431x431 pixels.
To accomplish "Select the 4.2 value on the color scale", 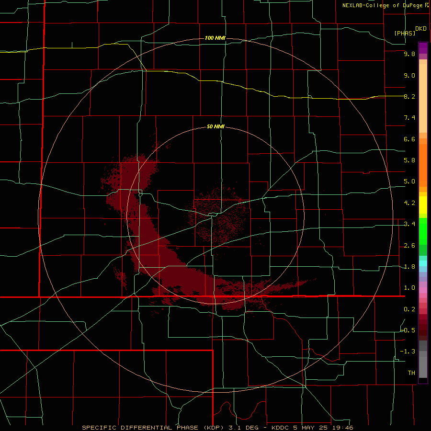I will [x=409, y=203].
